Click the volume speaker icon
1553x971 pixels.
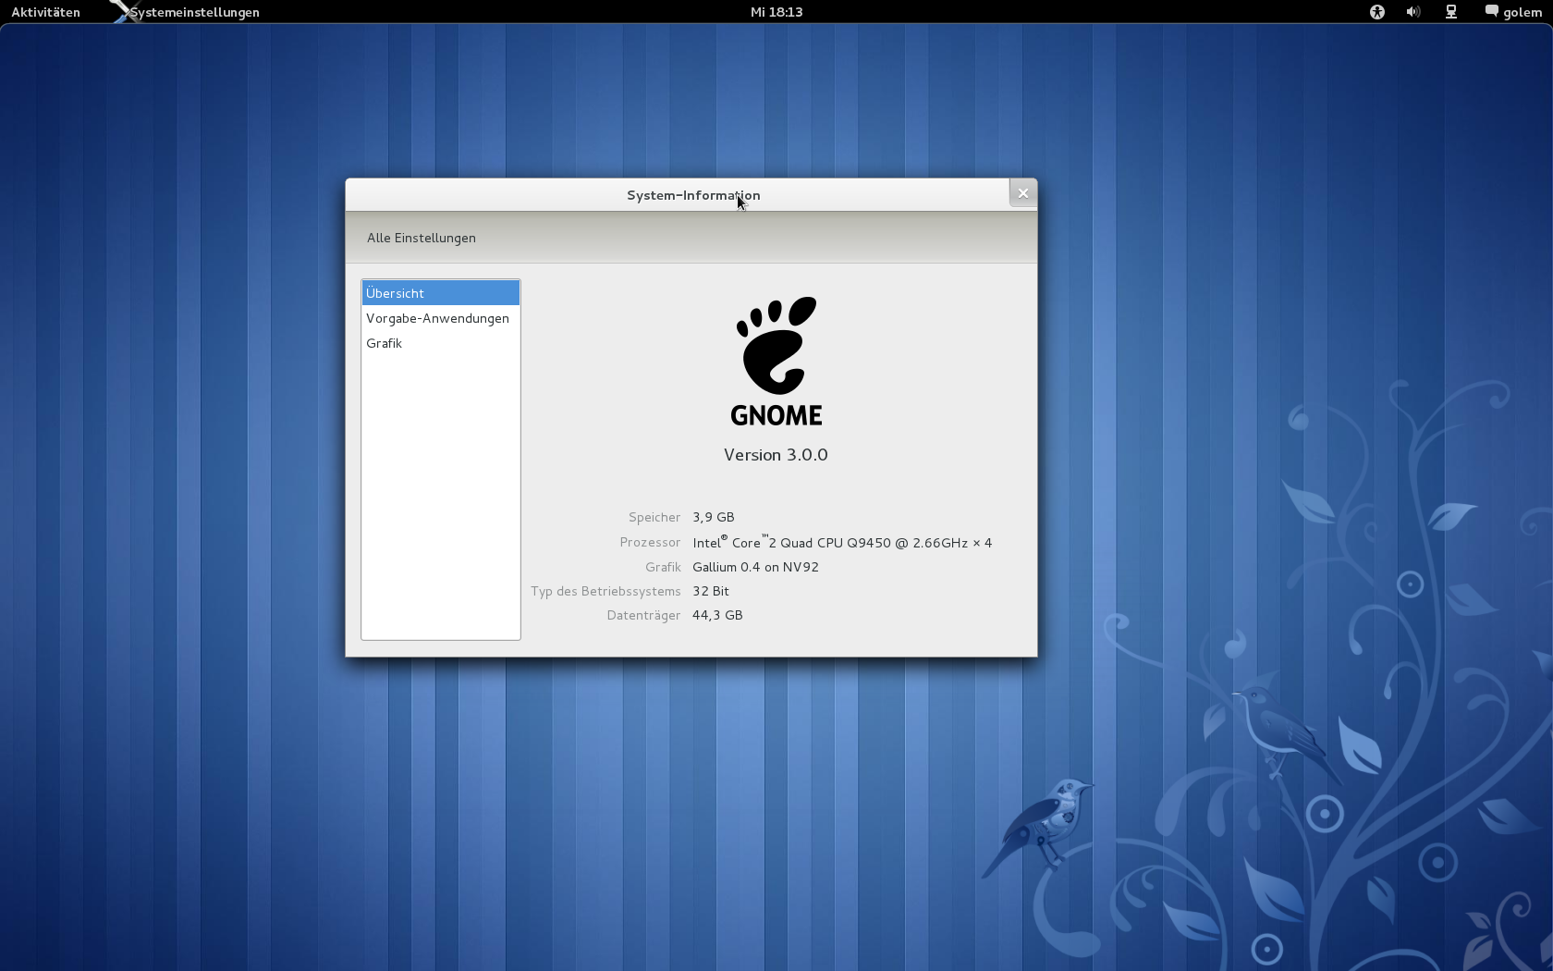(x=1412, y=12)
